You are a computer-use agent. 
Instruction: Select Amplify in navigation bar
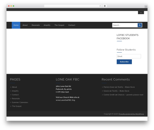coord(47,25)
